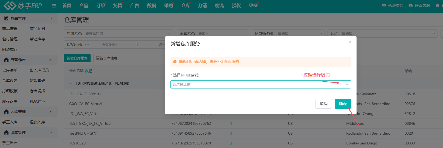Click the 出库管理 house icon
The width and height of the screenshot is (443, 148).
pyautogui.click(x=6, y=132)
